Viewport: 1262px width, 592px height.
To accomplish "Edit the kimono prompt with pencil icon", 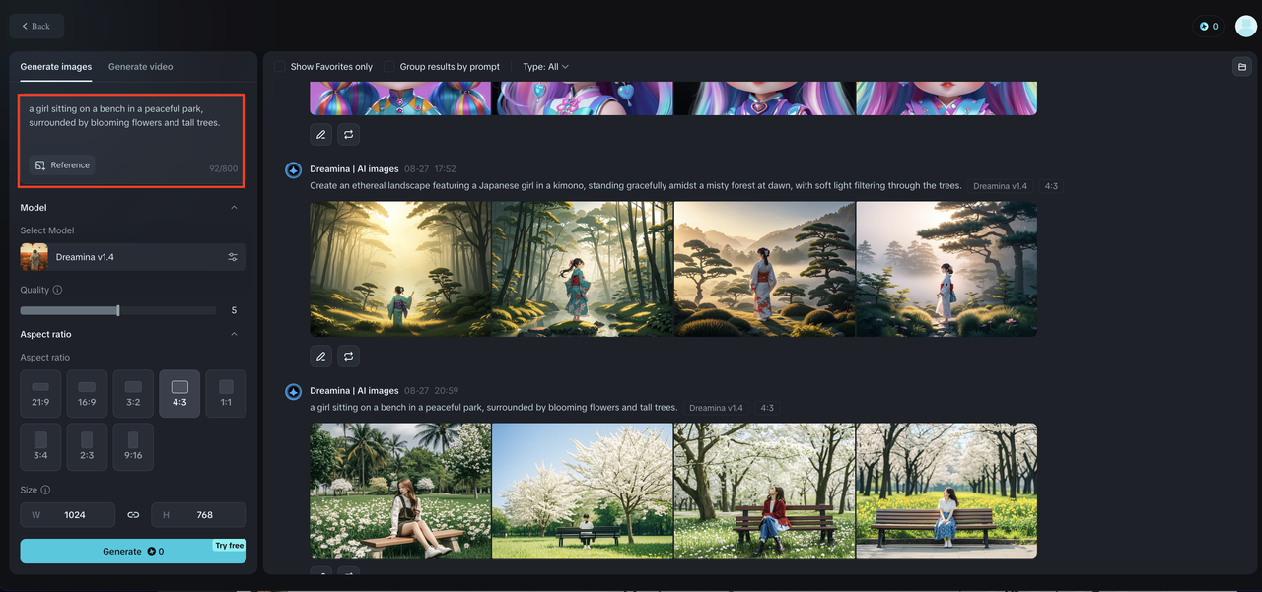I will 320,356.
